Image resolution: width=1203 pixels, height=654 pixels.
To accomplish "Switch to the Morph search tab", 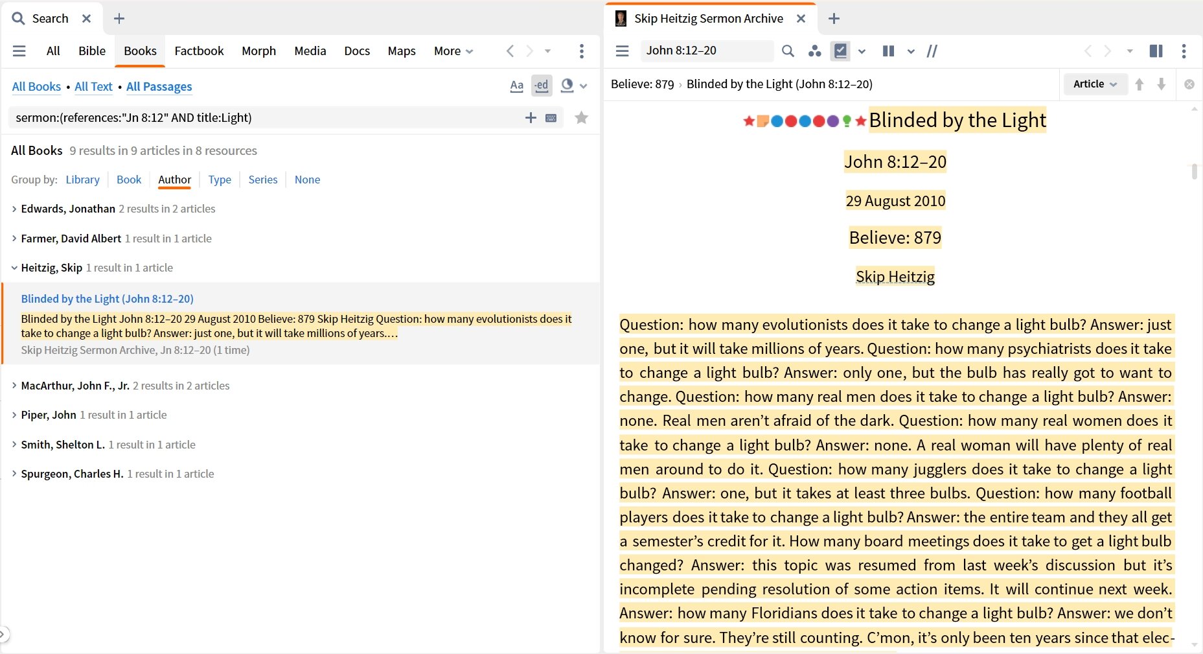I will click(x=258, y=51).
